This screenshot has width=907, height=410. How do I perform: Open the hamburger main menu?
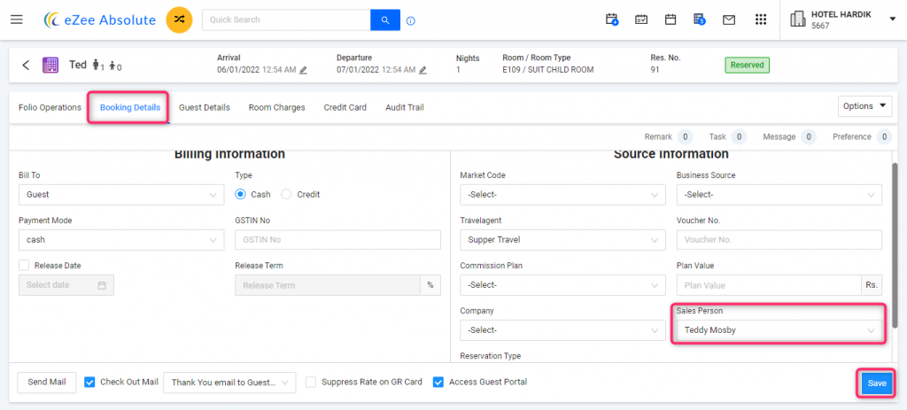pos(17,19)
